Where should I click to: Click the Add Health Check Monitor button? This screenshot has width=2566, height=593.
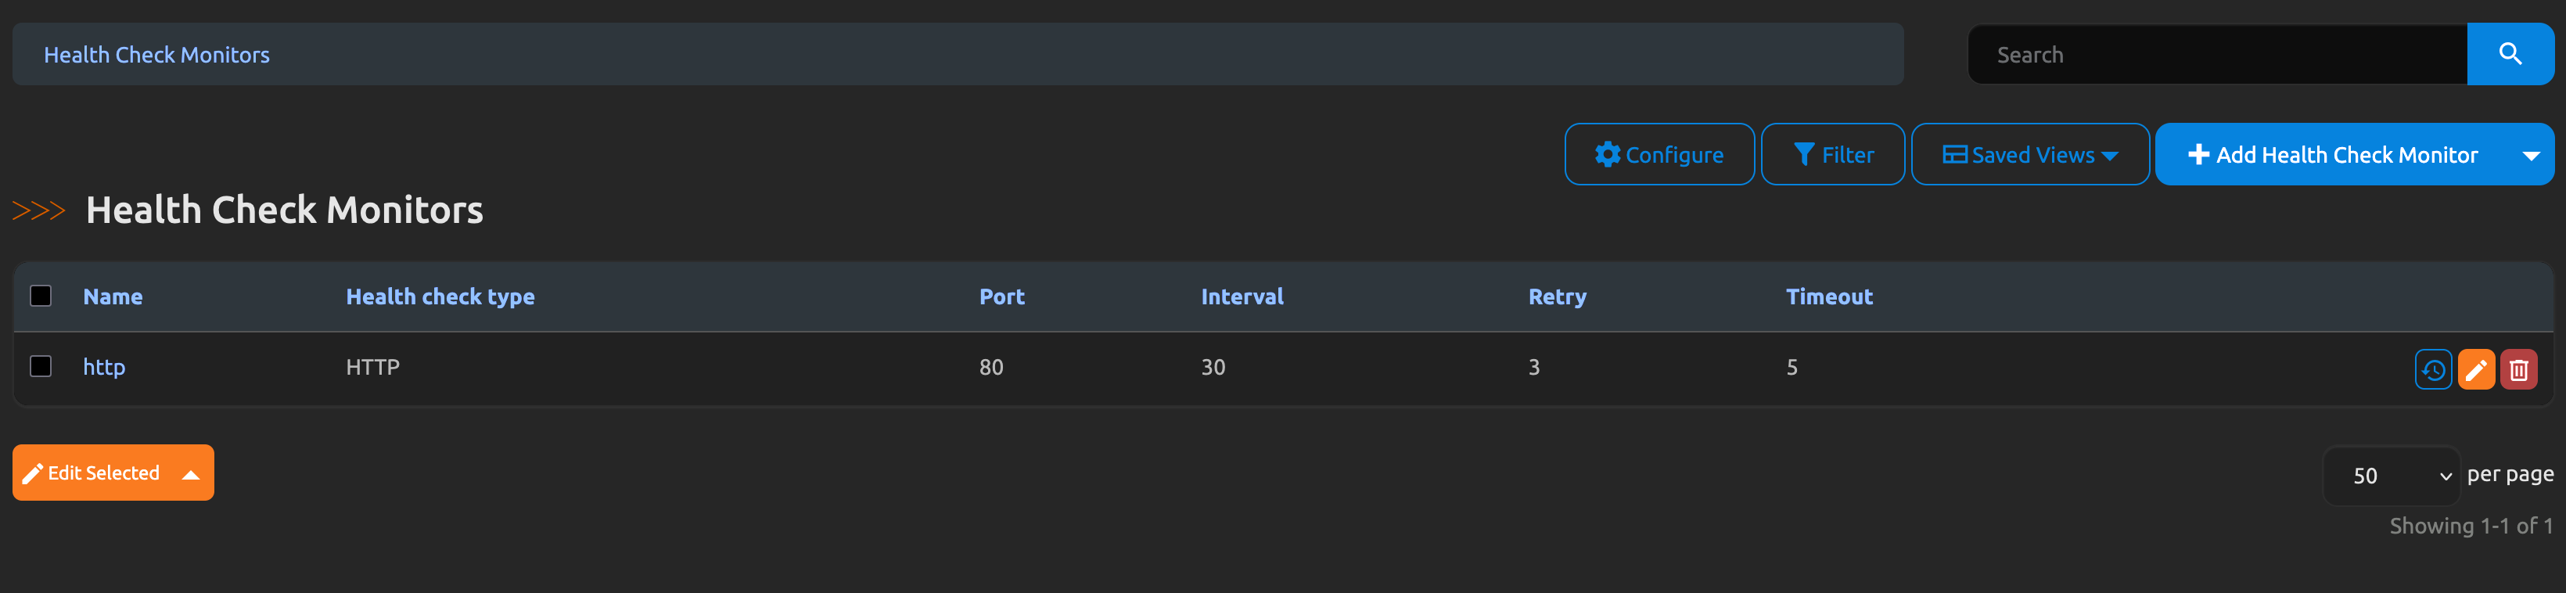[2332, 154]
